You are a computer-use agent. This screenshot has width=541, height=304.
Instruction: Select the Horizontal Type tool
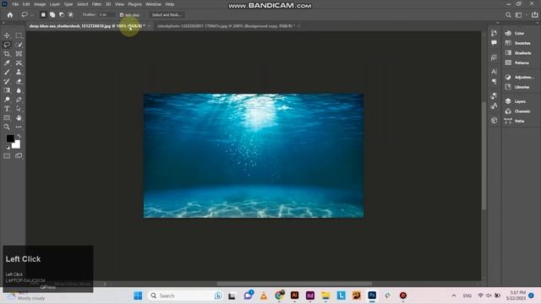[7, 109]
